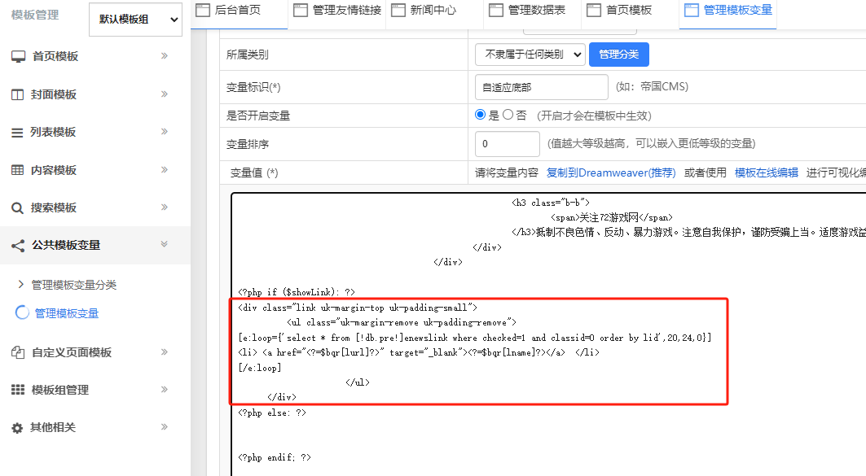Click the magnifier icon beside 搜索模板
This screenshot has width=866, height=476.
[x=18, y=208]
